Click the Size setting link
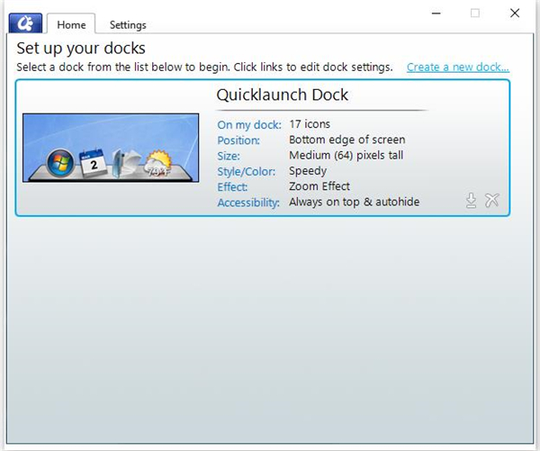The height and width of the screenshot is (451, 540). (x=227, y=156)
